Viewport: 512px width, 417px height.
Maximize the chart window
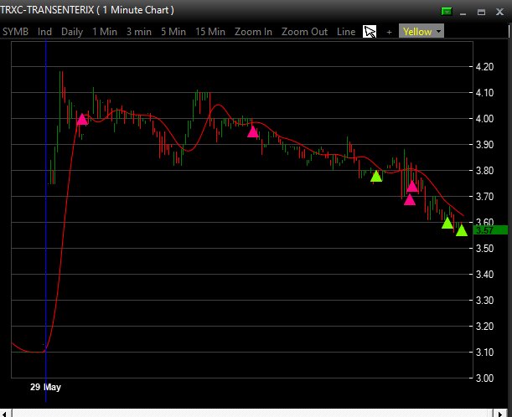(x=481, y=12)
